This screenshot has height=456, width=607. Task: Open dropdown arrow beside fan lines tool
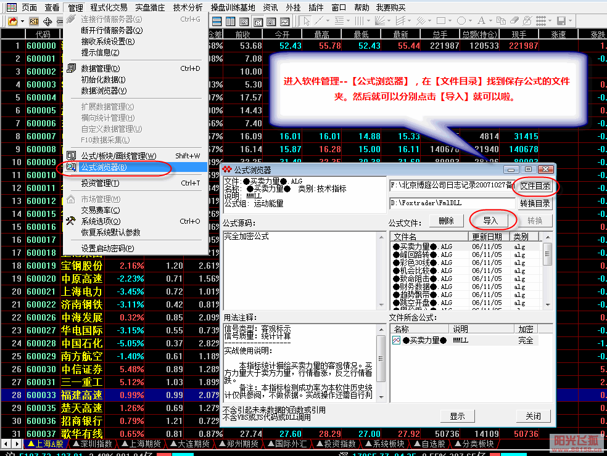[389, 21]
